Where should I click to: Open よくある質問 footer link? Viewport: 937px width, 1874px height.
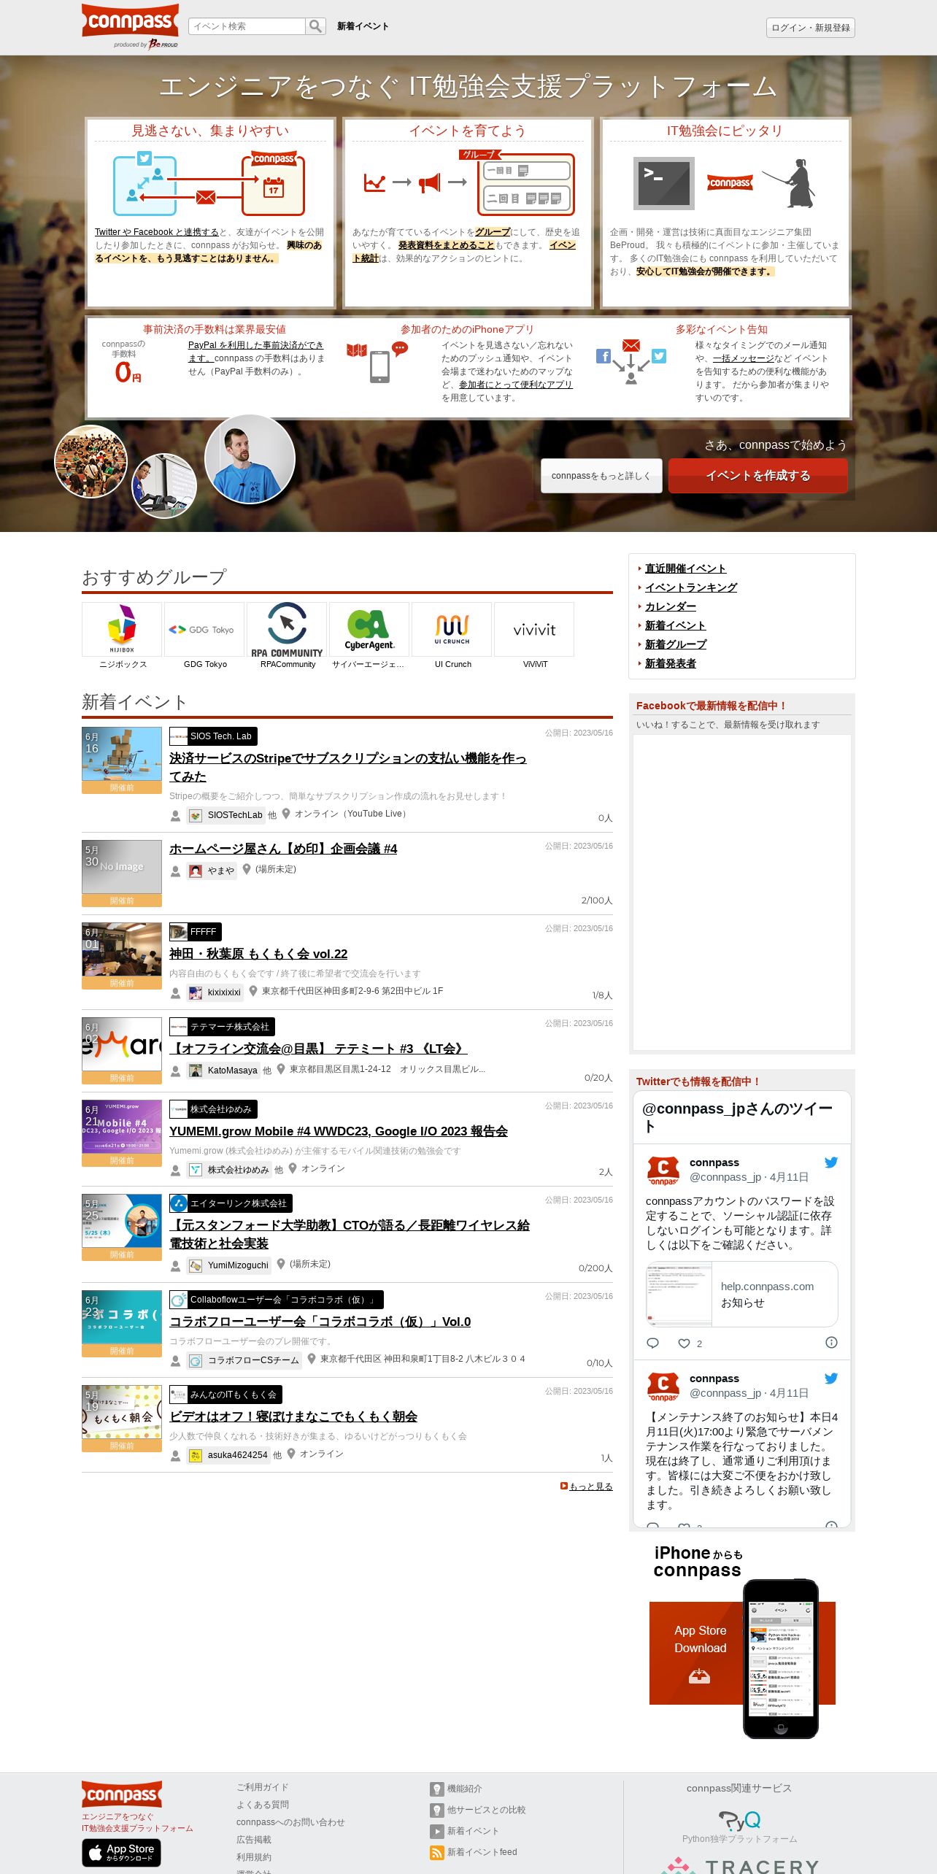coord(263,1805)
